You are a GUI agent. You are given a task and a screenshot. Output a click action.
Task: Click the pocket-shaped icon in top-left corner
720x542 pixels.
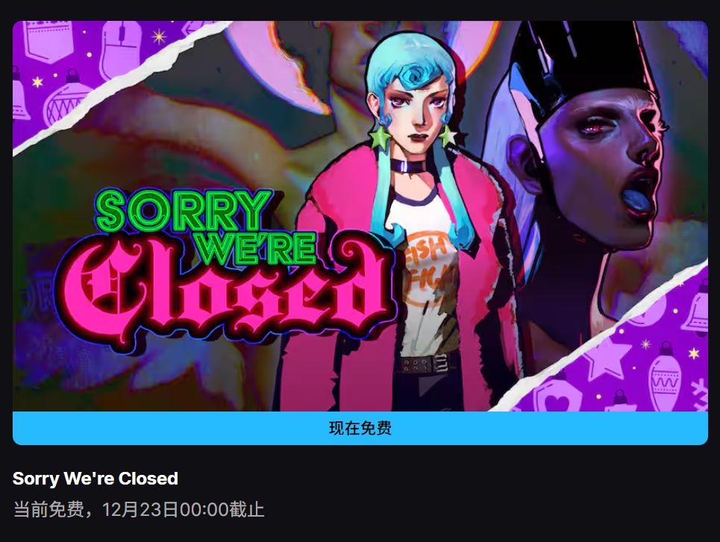click(47, 41)
